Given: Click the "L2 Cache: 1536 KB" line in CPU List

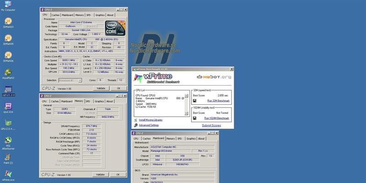Looking at the screenshot, I should pyautogui.click(x=146, y=107).
